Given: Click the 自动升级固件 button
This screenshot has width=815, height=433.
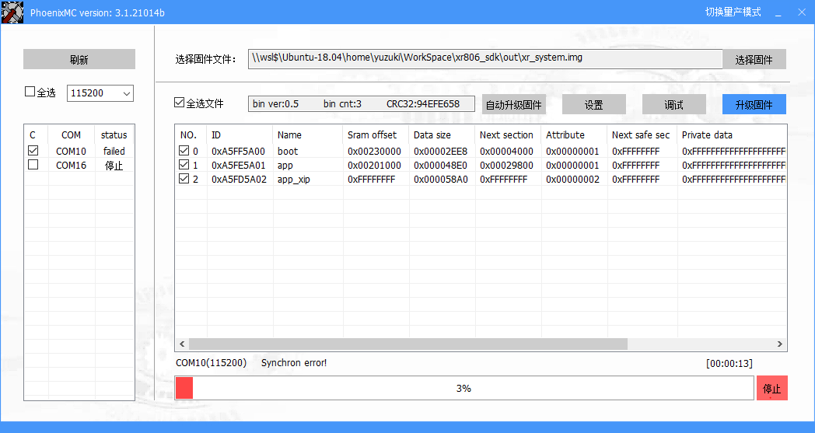Looking at the screenshot, I should (x=513, y=104).
